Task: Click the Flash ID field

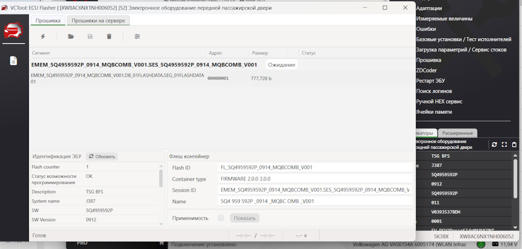Action: point(314,168)
